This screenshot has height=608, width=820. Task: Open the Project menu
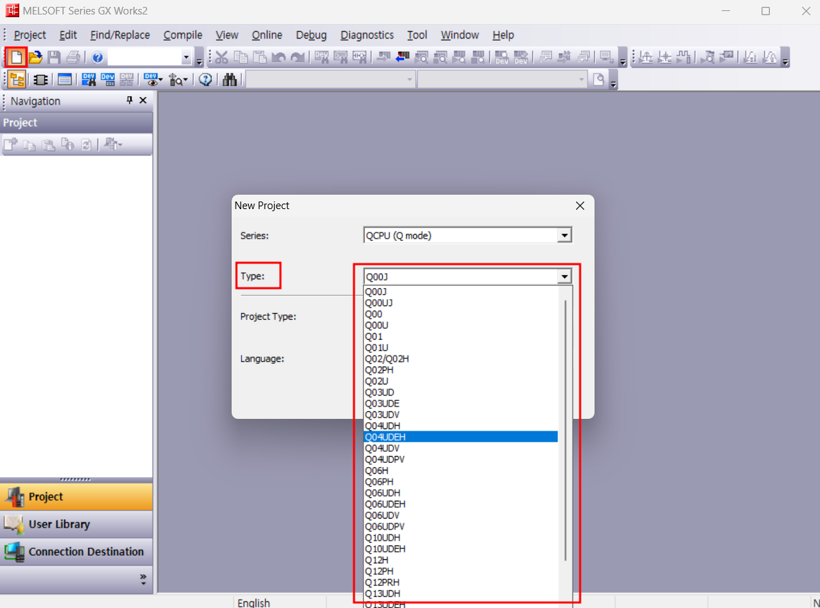(30, 35)
